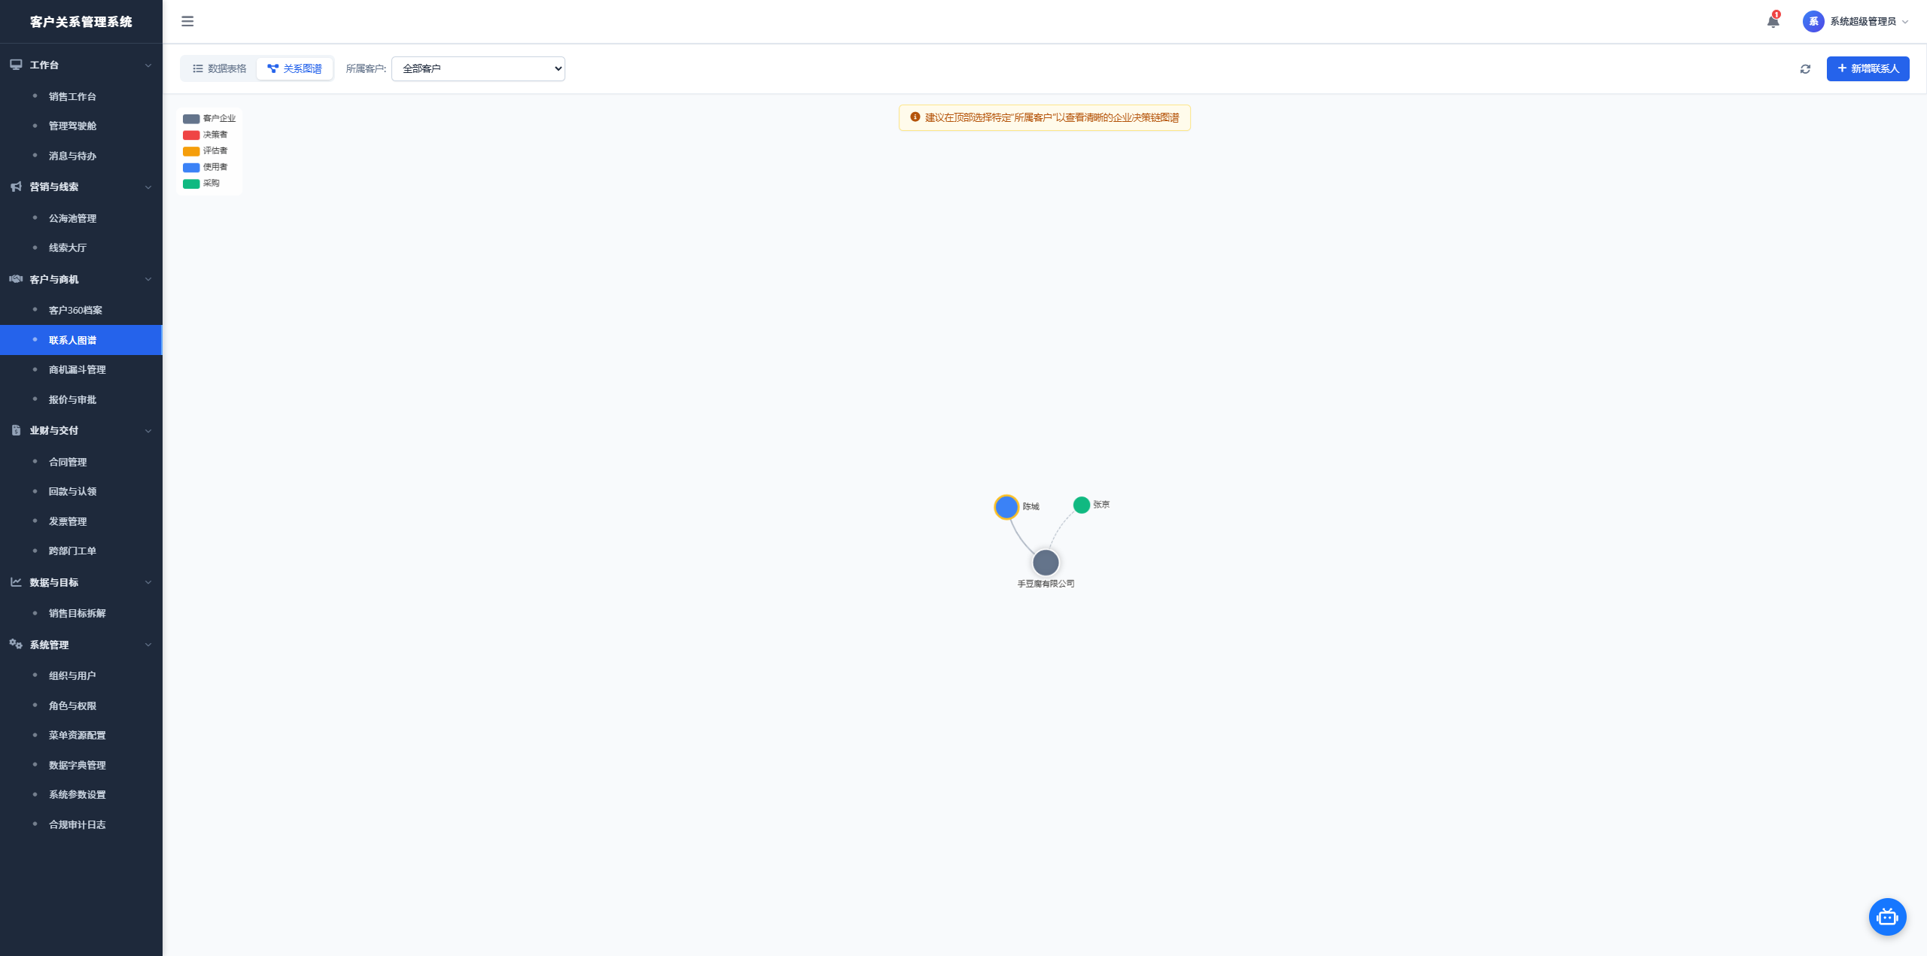Switch to the 关系图谱 tab
Screen dimensions: 1927x956
pyautogui.click(x=294, y=68)
